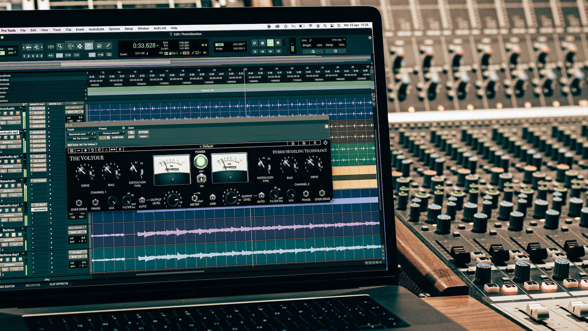Open the Setup menu

coord(129,29)
